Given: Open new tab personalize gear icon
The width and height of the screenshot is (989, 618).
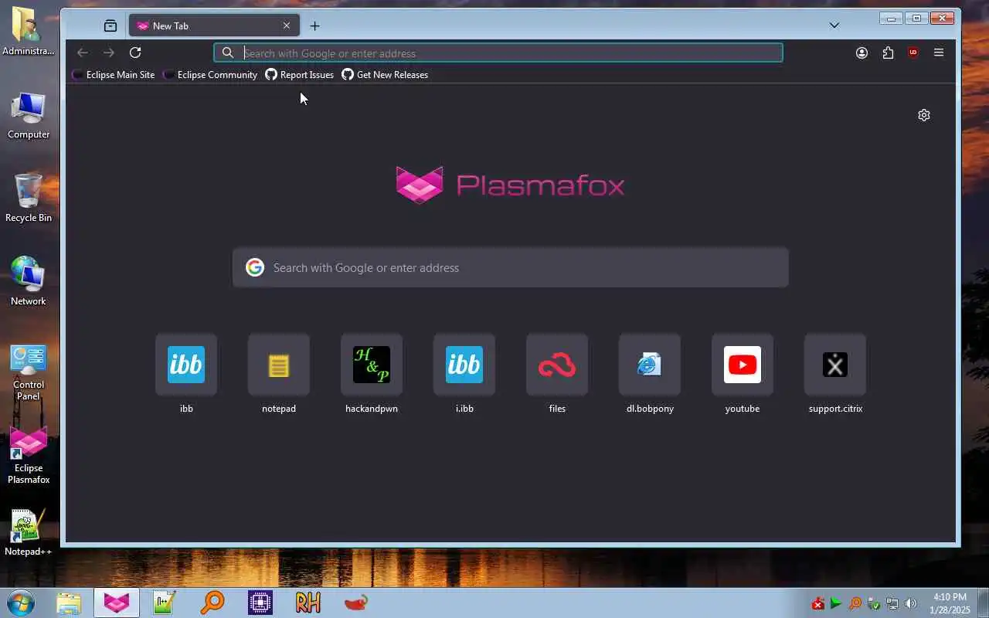Looking at the screenshot, I should (x=924, y=115).
